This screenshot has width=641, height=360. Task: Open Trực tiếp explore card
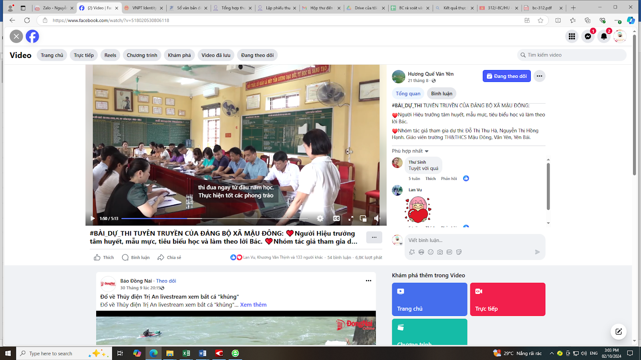[508, 299]
